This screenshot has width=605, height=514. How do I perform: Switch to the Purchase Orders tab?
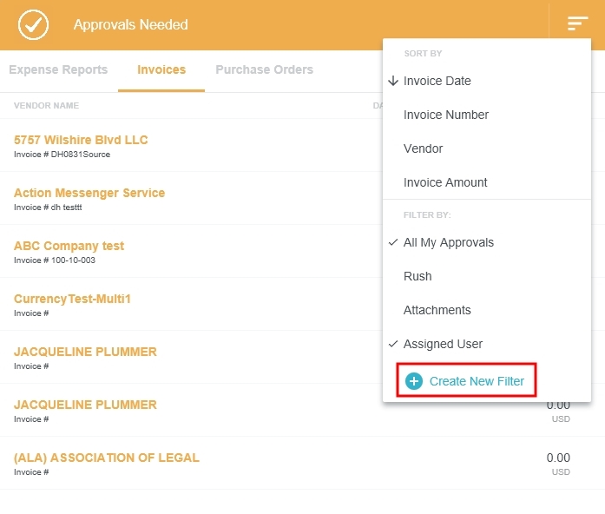[x=264, y=69]
